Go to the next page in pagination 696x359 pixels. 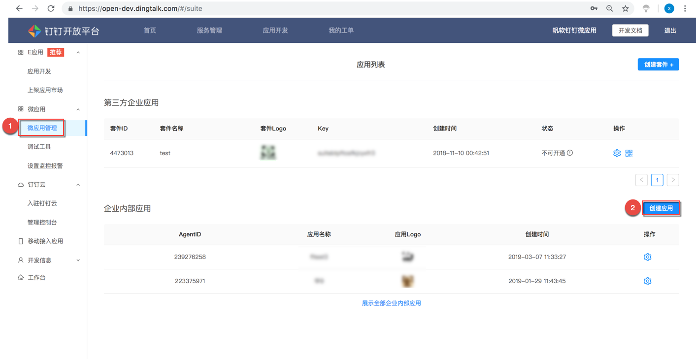pos(673,180)
